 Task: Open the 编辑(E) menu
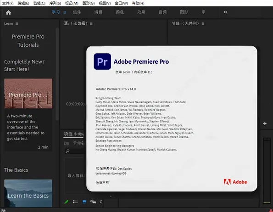23,3
